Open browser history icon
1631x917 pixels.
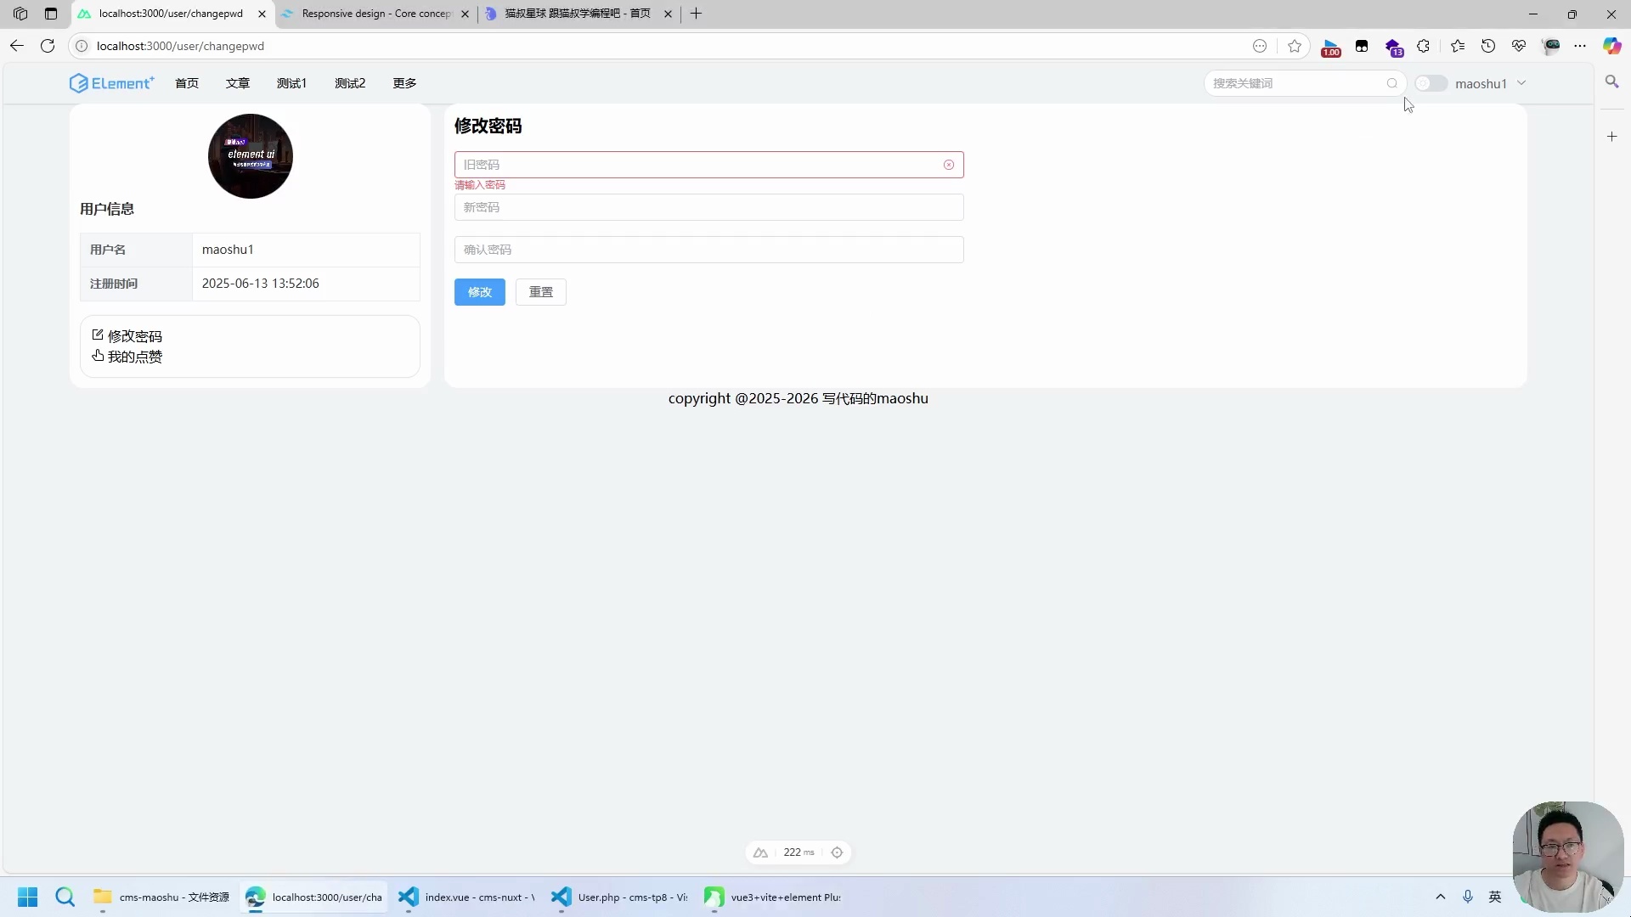(1488, 46)
